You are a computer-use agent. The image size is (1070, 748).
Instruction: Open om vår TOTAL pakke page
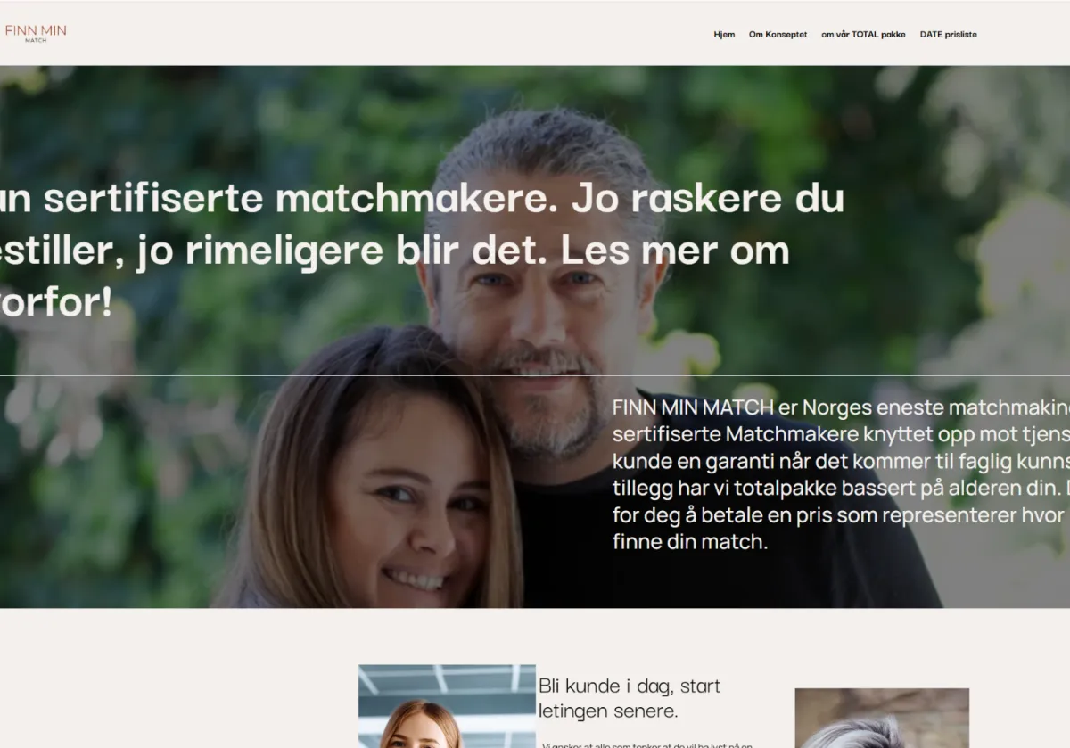coord(863,35)
